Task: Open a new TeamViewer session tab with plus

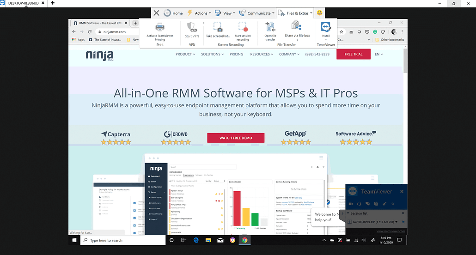Action: [53, 3]
